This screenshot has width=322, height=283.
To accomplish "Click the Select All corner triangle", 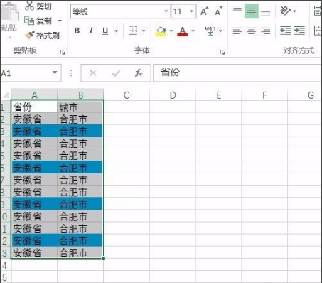I will (5, 95).
